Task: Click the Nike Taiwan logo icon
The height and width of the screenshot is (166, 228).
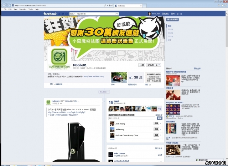Action: pos(111,155)
